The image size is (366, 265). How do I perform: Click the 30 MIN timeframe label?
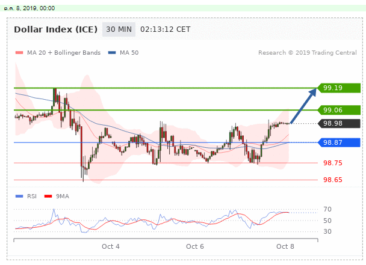click(x=119, y=29)
